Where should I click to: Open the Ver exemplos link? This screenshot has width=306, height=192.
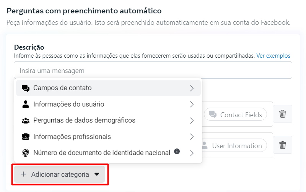pos(273,56)
